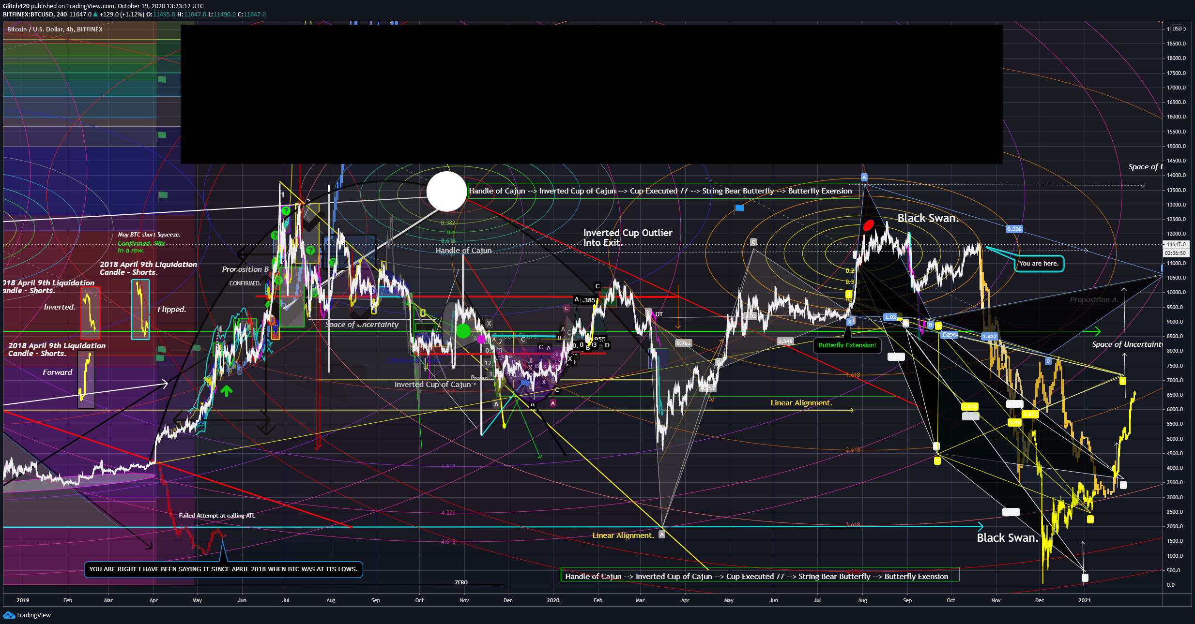Select the 'Flipped.' annotation text
The width and height of the screenshot is (1195, 624).
tap(171, 310)
